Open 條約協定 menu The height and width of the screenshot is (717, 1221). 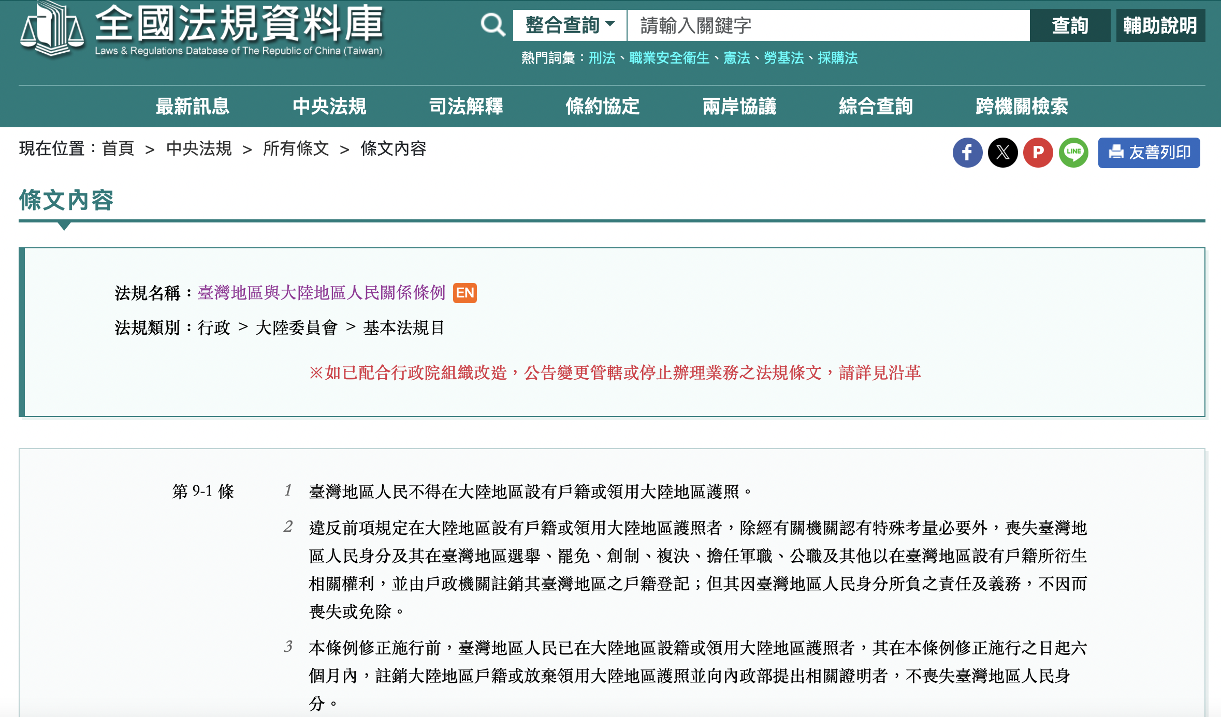[x=603, y=106]
